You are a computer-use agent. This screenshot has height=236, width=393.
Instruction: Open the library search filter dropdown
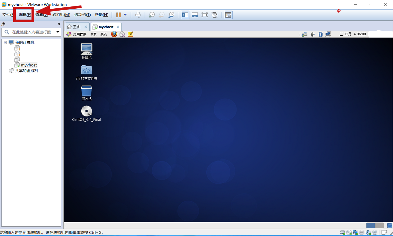[58, 32]
